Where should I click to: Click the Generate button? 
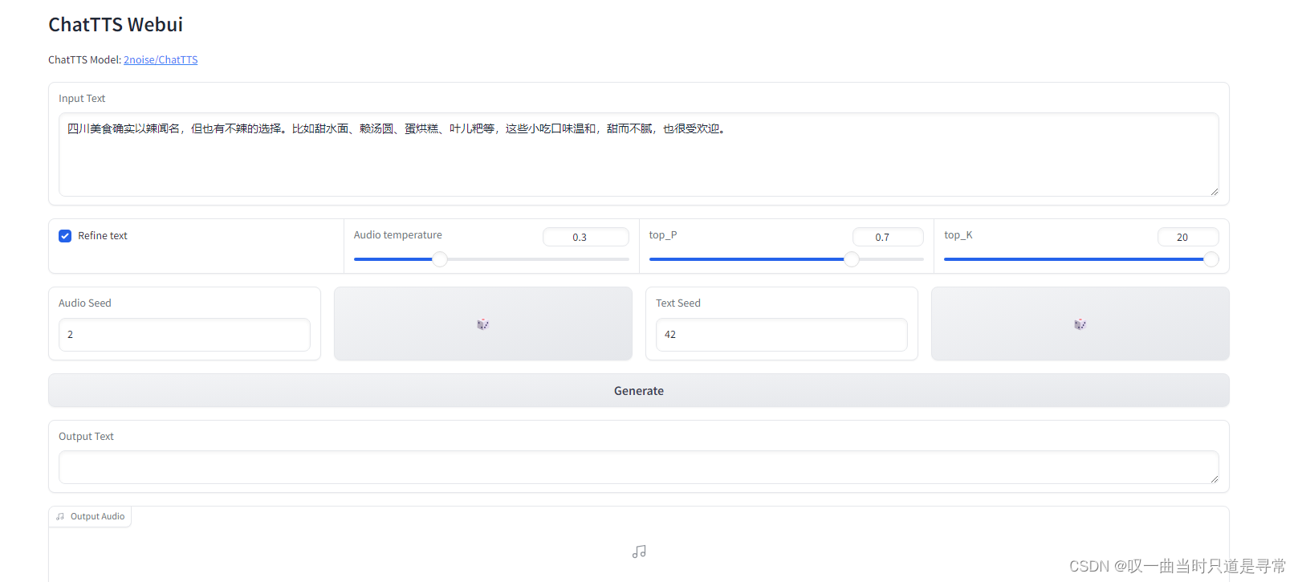click(639, 390)
